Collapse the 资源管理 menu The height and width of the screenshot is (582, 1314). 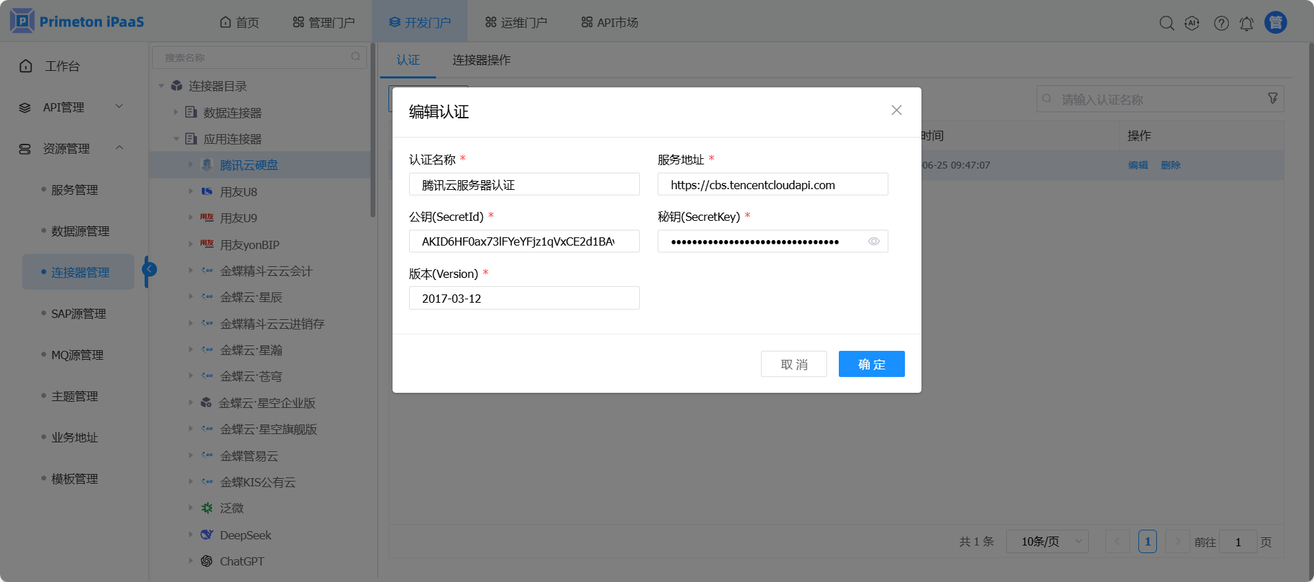click(72, 149)
